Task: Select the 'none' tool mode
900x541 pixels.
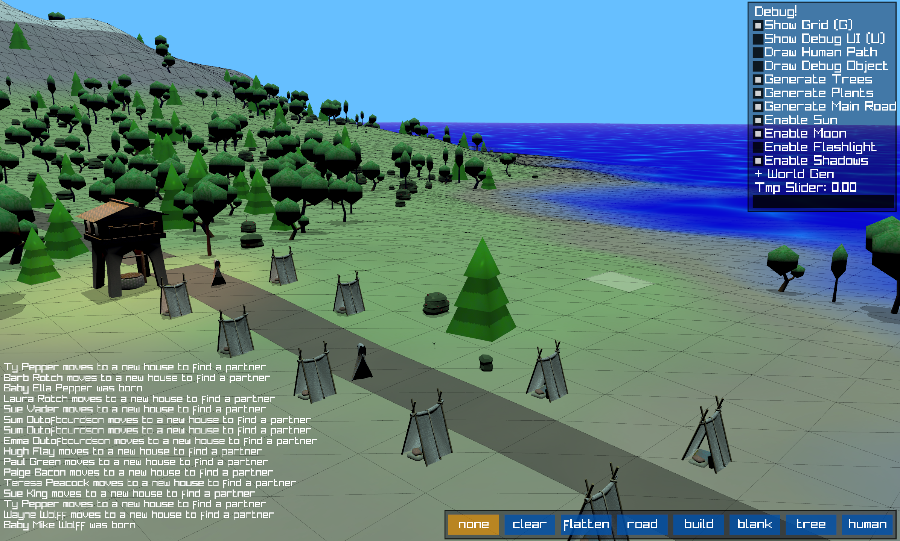Action: tap(473, 524)
